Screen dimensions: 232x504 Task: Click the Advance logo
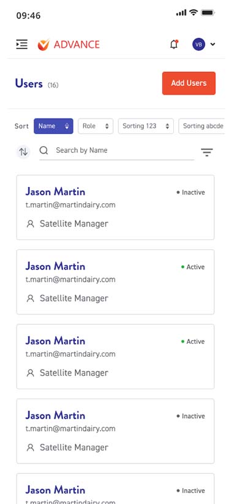tap(69, 44)
